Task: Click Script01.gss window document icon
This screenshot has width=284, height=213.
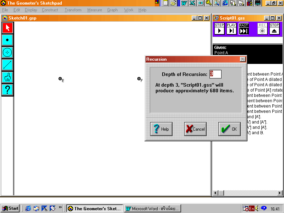Action: tap(216, 18)
